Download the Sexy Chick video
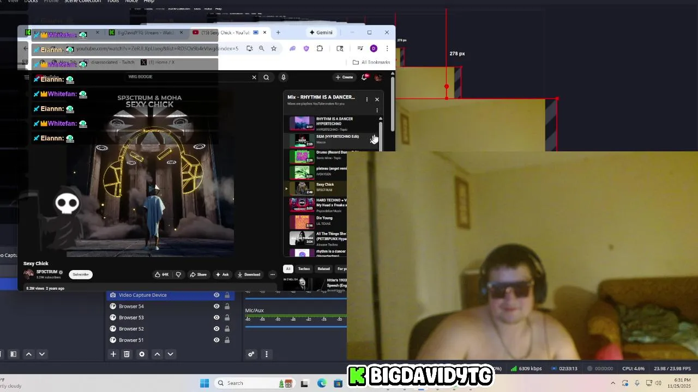 tap(249, 274)
